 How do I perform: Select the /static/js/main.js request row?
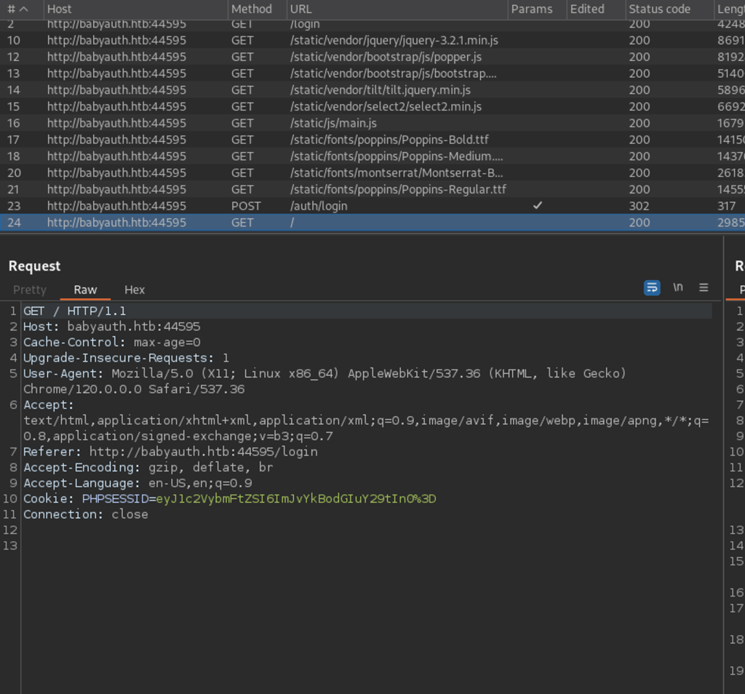333,123
